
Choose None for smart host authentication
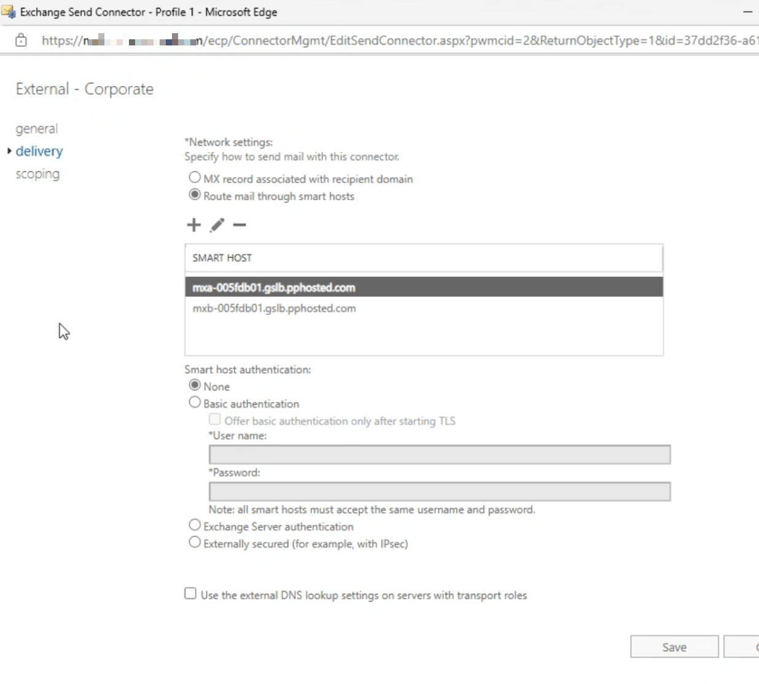click(x=195, y=385)
